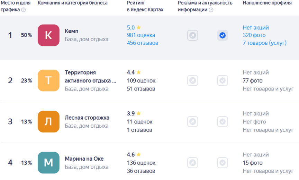Click the grey verification checkmark for Марина на Оке
Screen dimensions: 299x180
point(223,163)
